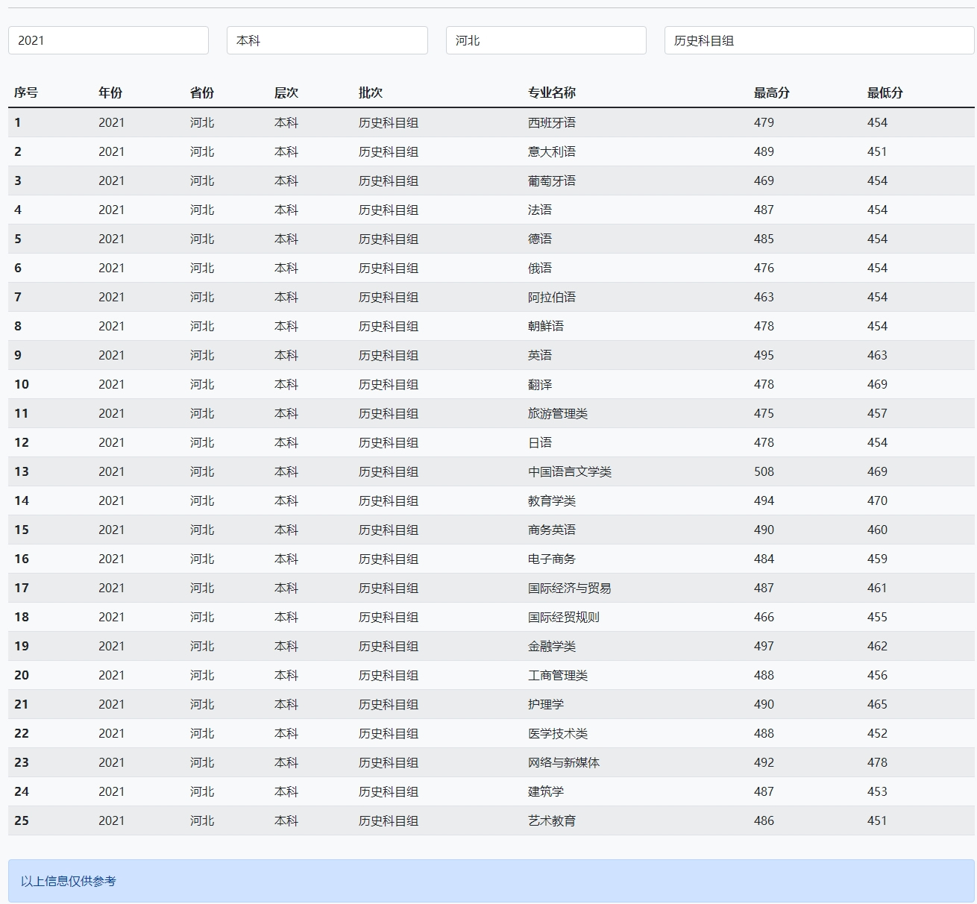This screenshot has width=977, height=904.
Task: Select the 教育学类 major cell
Action: click(552, 500)
